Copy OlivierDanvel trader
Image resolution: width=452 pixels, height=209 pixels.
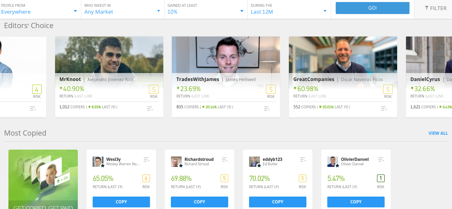356,202
